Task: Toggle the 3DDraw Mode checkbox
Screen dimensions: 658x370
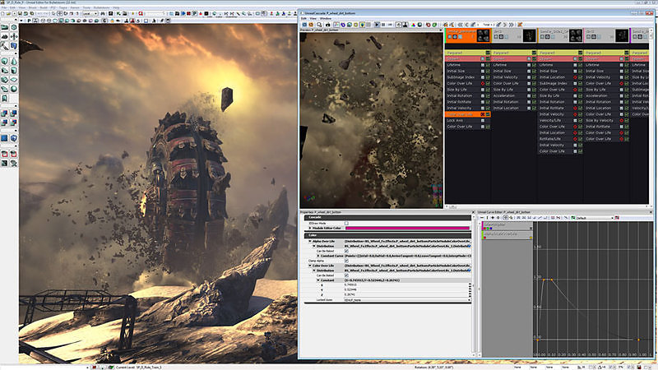Action: coord(346,223)
